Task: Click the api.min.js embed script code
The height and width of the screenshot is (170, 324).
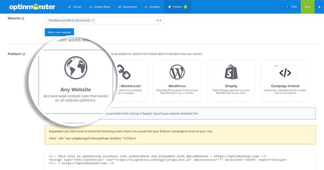Action: (168, 159)
